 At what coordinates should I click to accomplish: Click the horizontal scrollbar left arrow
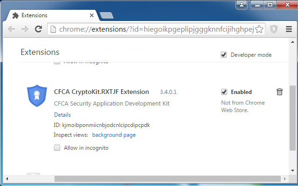pyautogui.click(x=7, y=179)
